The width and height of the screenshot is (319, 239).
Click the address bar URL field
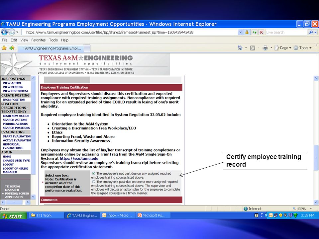tap(129, 32)
